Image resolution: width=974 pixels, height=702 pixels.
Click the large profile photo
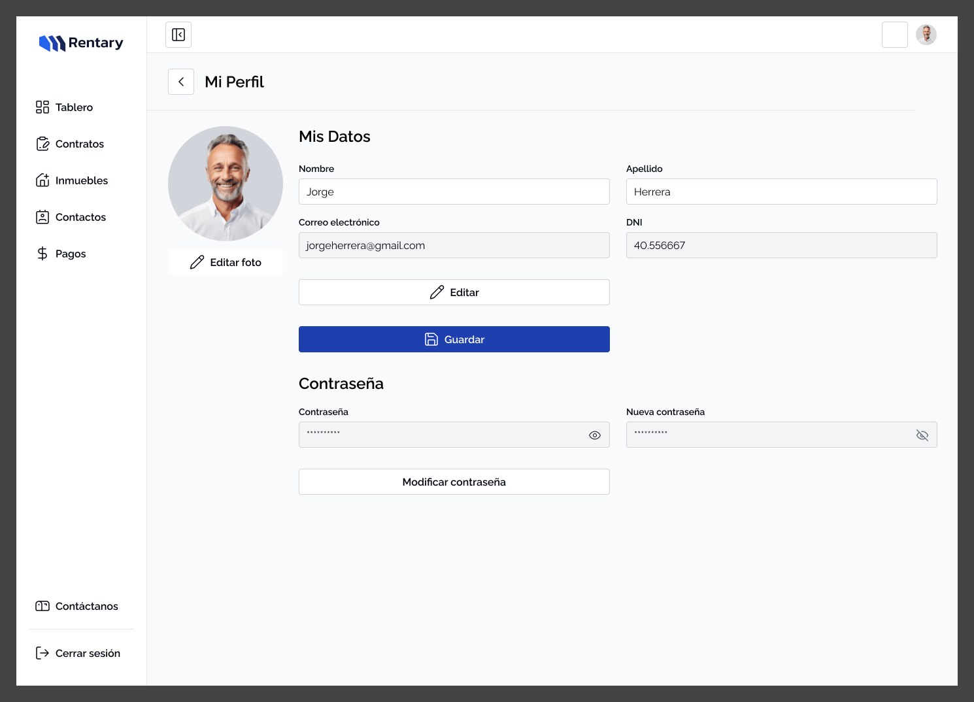226,184
